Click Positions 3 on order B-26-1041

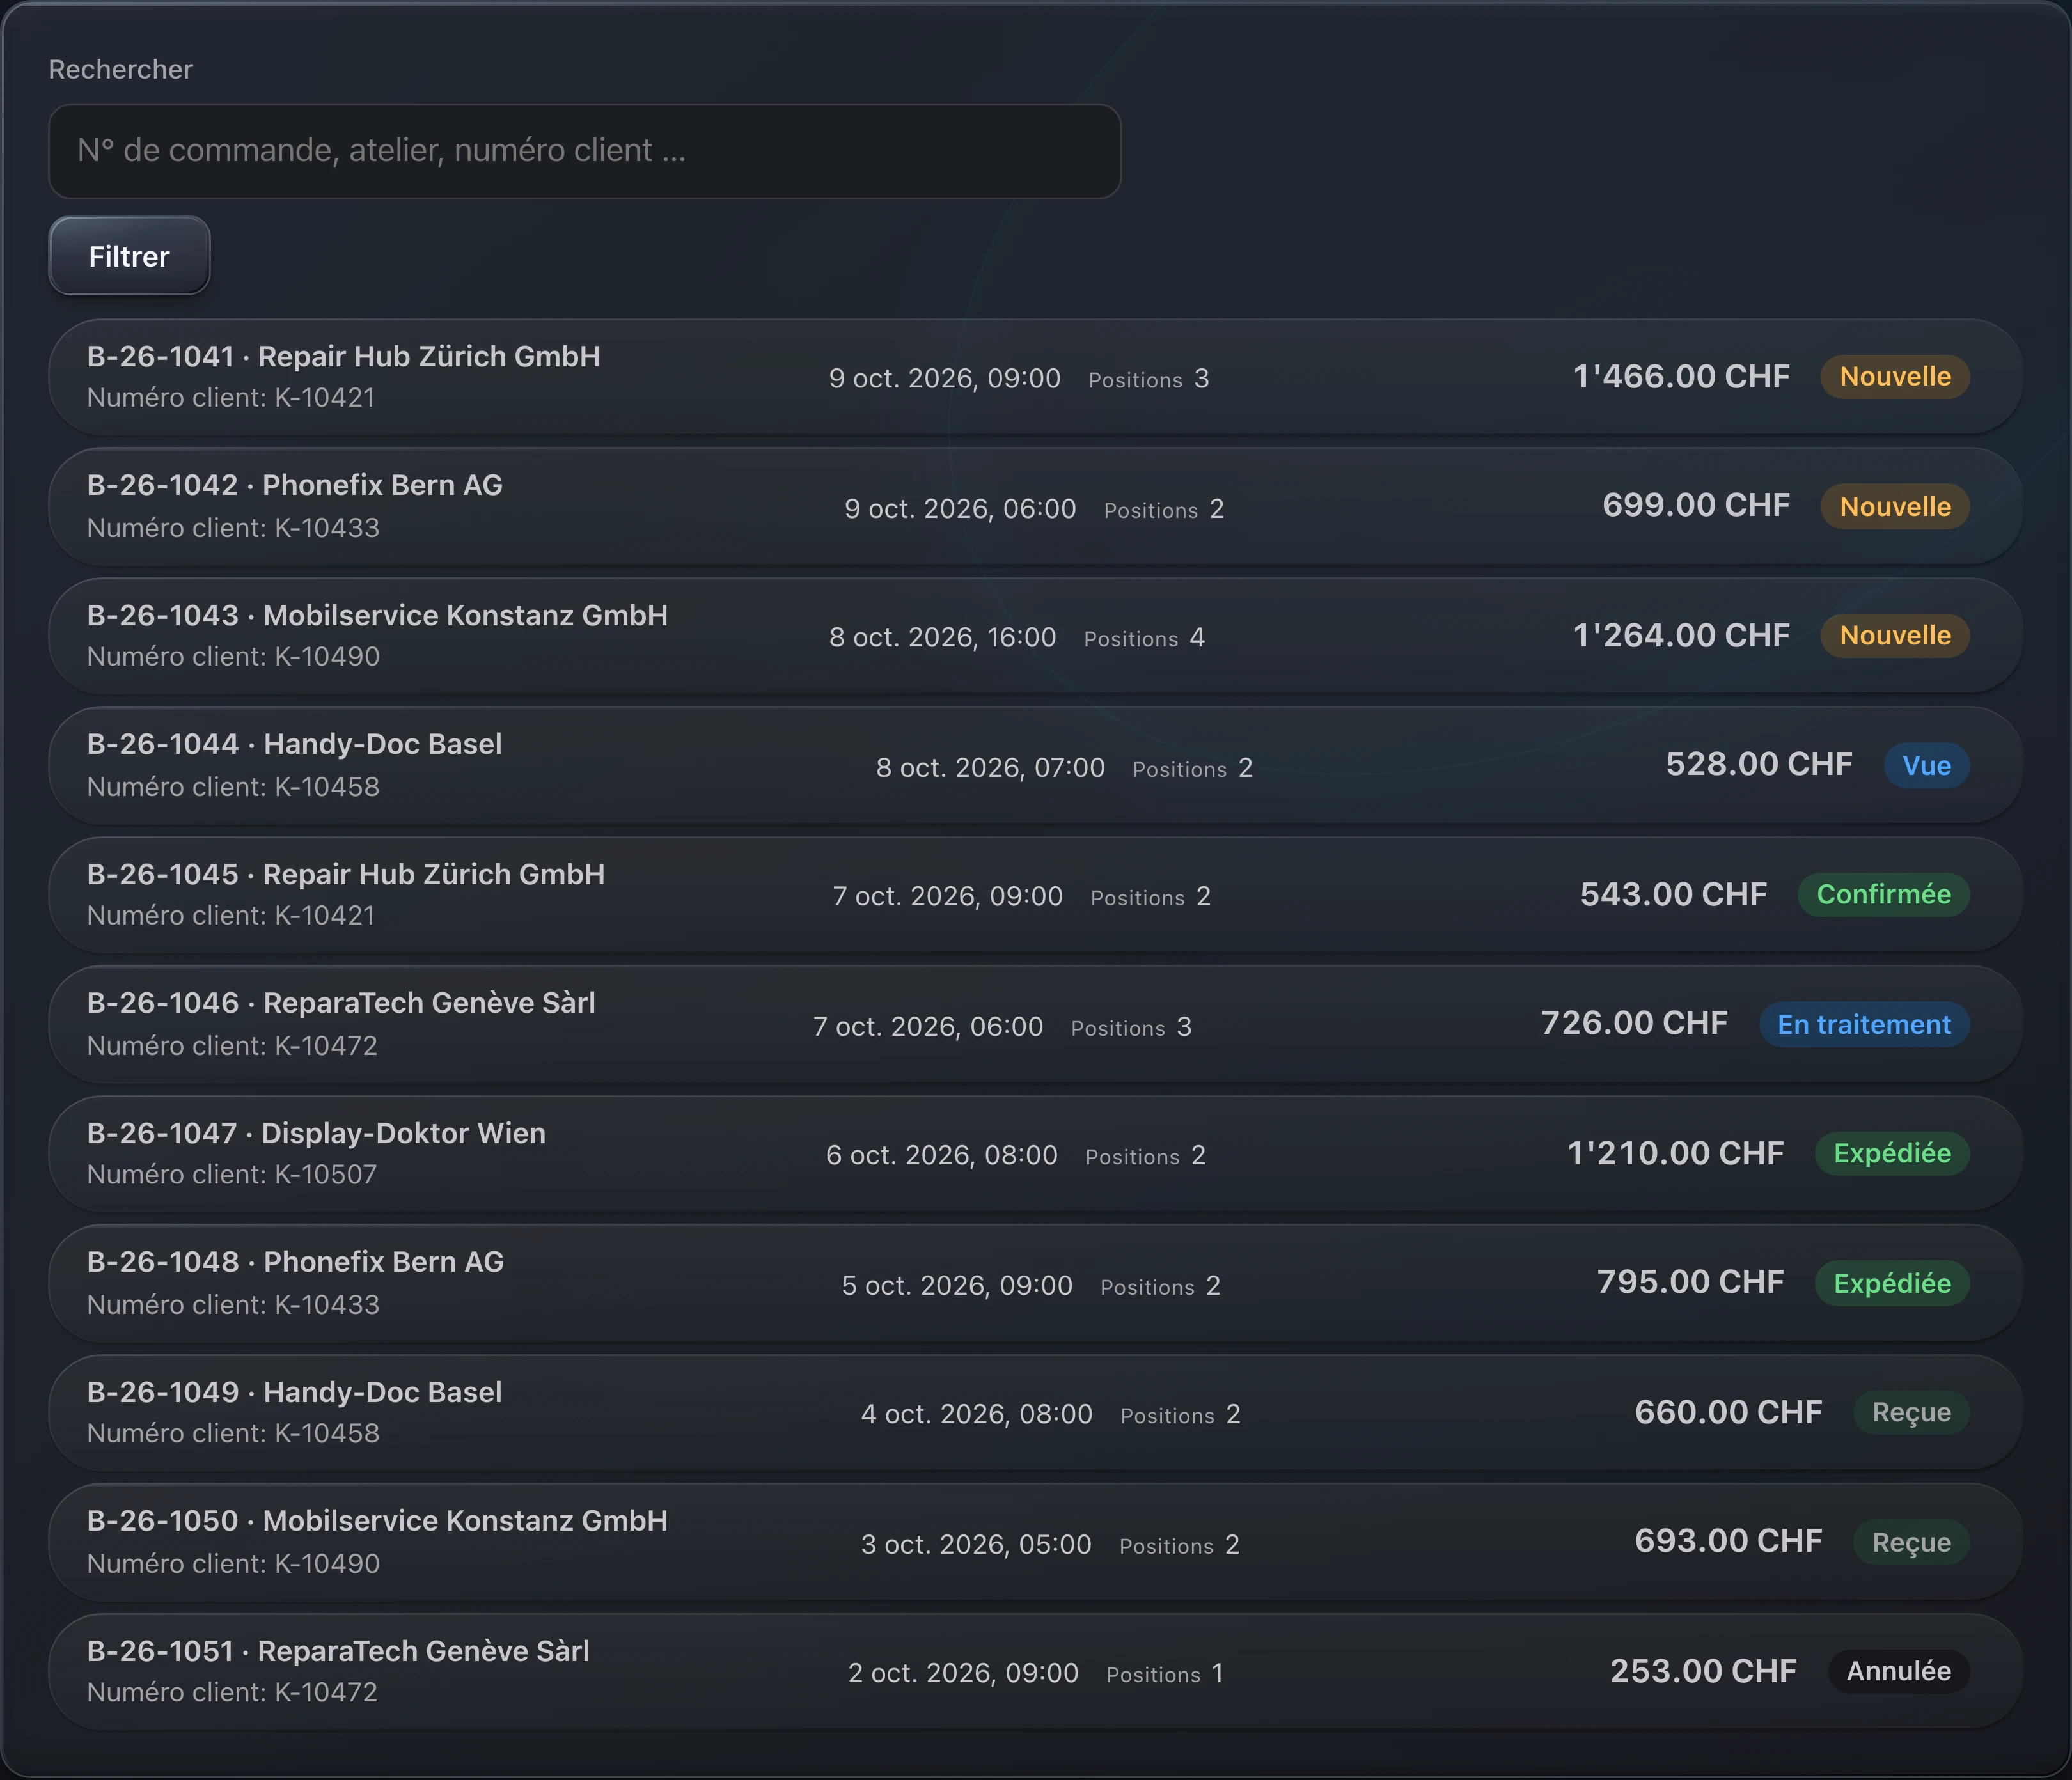click(x=1149, y=379)
